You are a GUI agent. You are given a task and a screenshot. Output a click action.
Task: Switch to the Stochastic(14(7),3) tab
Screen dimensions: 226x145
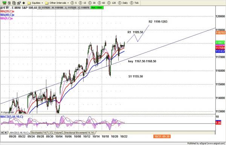point(41,133)
